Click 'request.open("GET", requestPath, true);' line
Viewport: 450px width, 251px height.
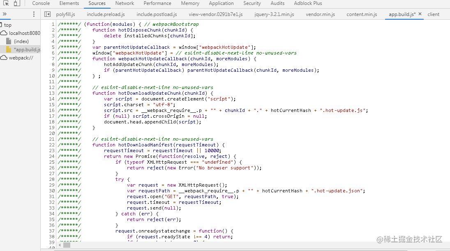click(x=182, y=196)
